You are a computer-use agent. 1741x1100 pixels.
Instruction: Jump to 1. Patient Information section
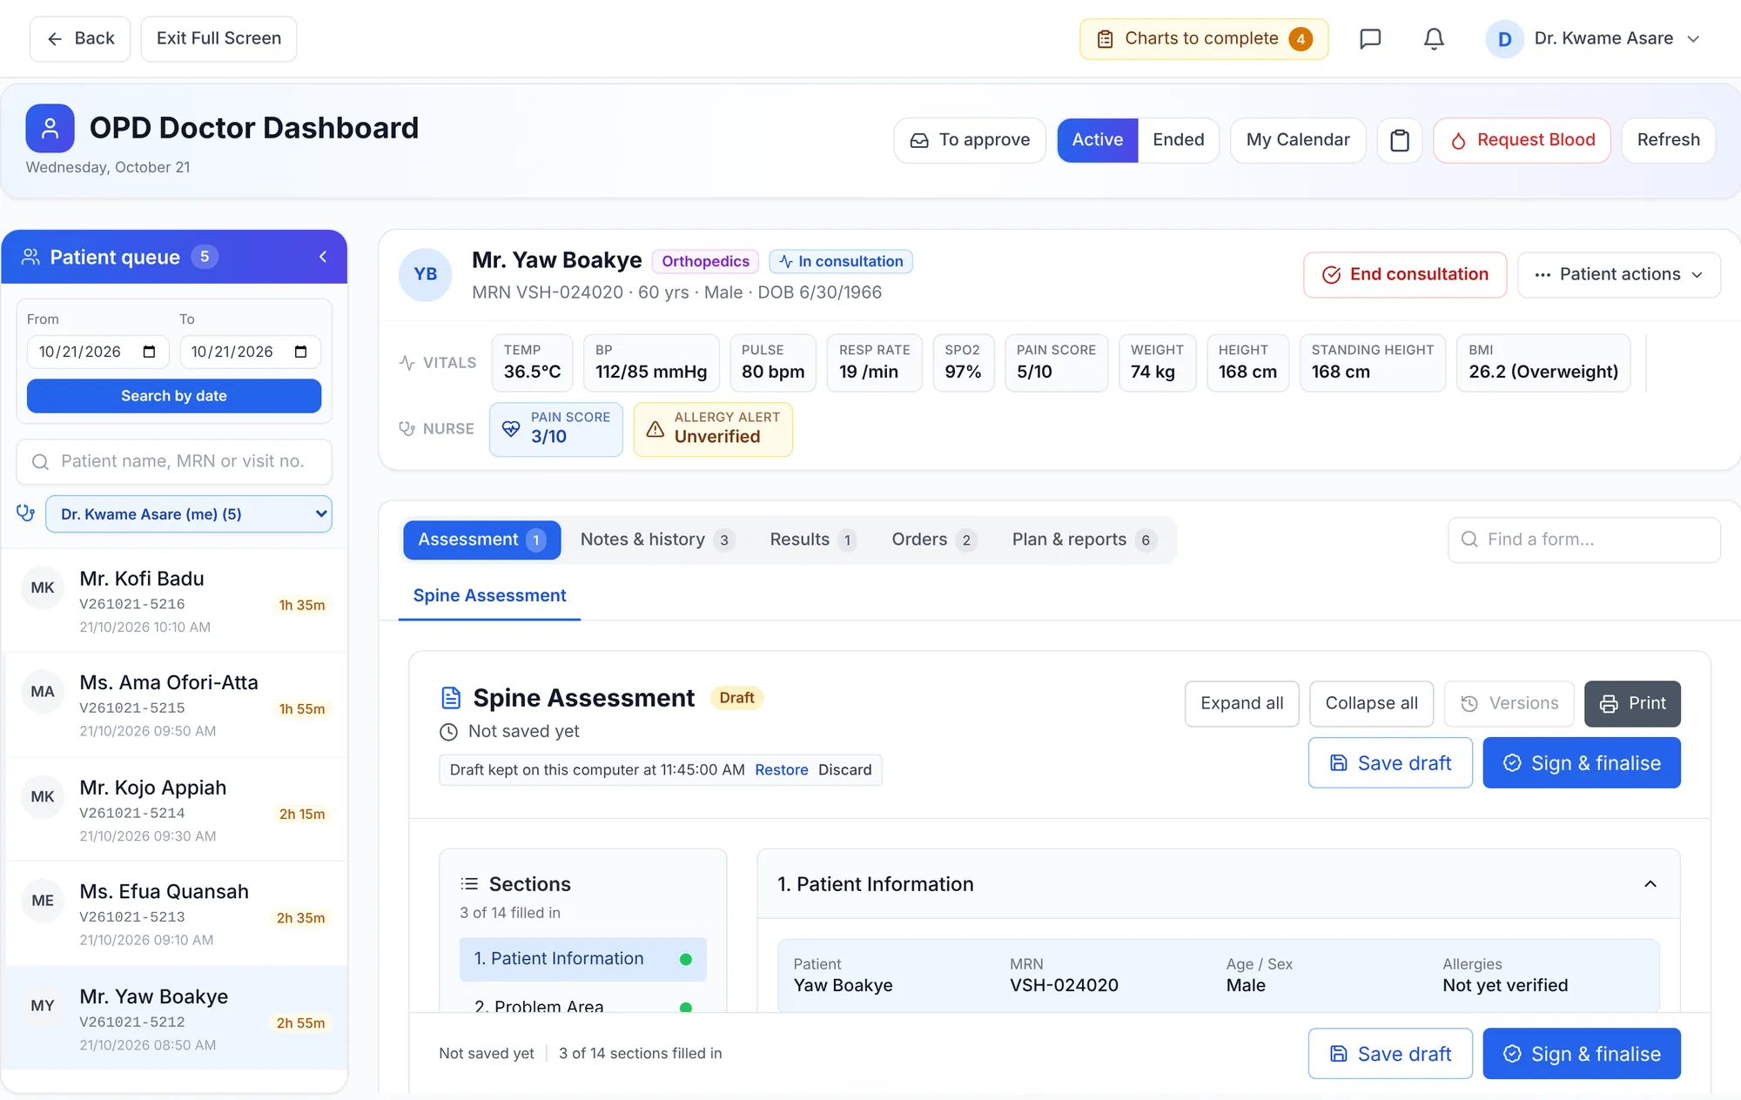pos(583,959)
